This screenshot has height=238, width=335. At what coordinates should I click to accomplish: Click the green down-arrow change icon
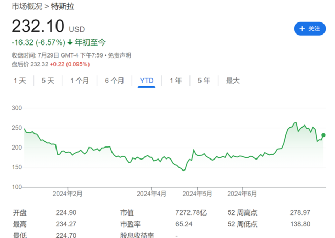pyautogui.click(x=70, y=42)
